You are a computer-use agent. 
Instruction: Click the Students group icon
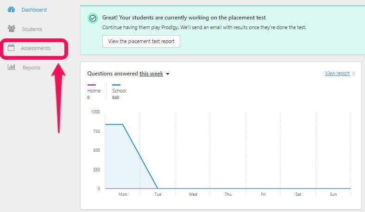tap(12, 29)
